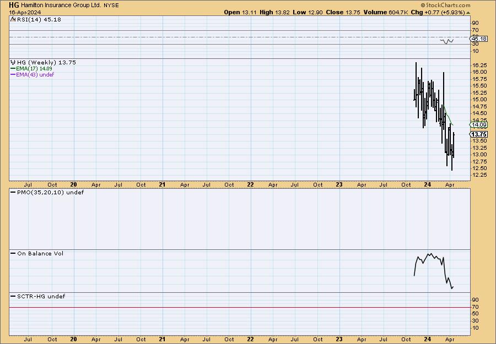Click the EMA(43) undef legend text

(35, 74)
